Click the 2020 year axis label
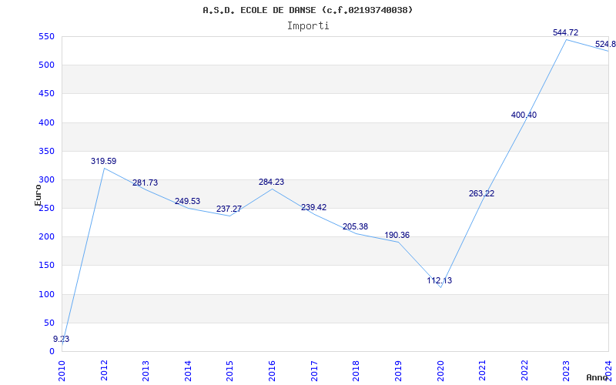616x385 pixels. [440, 371]
